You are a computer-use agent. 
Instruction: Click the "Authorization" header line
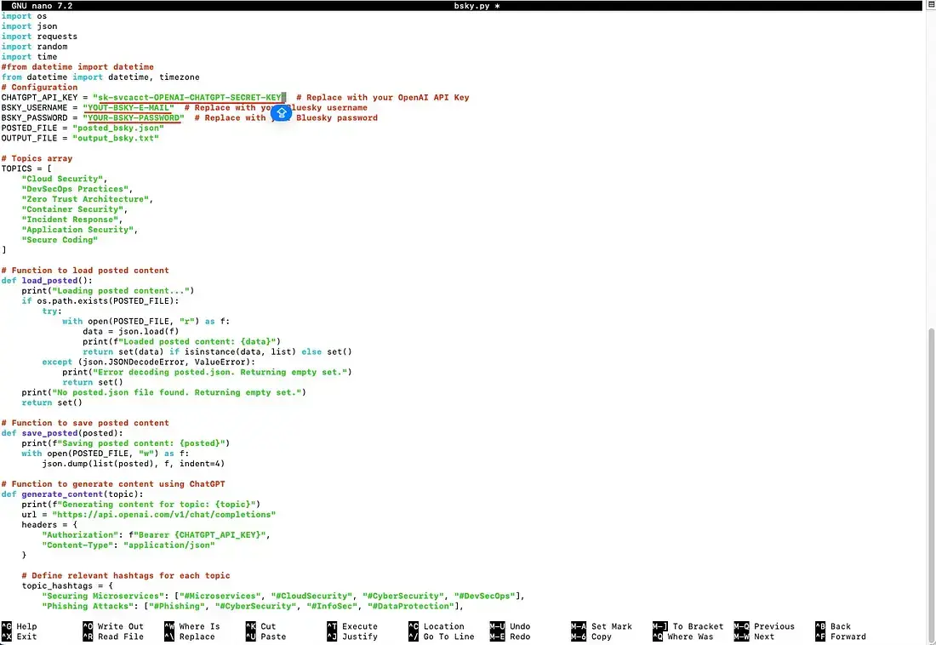pyautogui.click(x=157, y=534)
